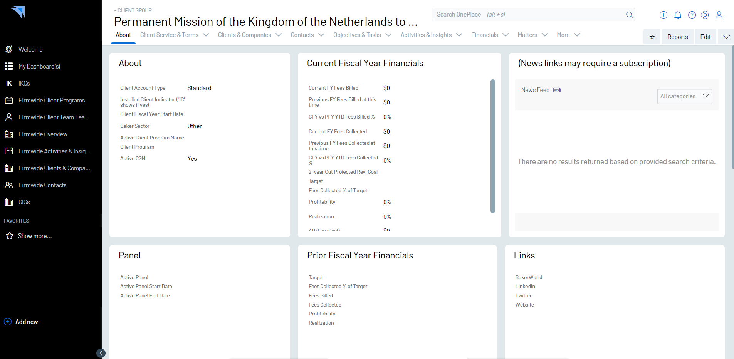Screen dimensions: 734x359
Task: Open the help question mark icon
Action: pos(692,15)
